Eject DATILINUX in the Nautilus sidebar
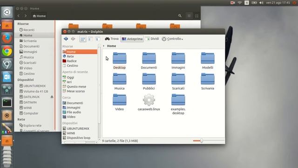Screen dimensions: 298x168 coord(52,97)
